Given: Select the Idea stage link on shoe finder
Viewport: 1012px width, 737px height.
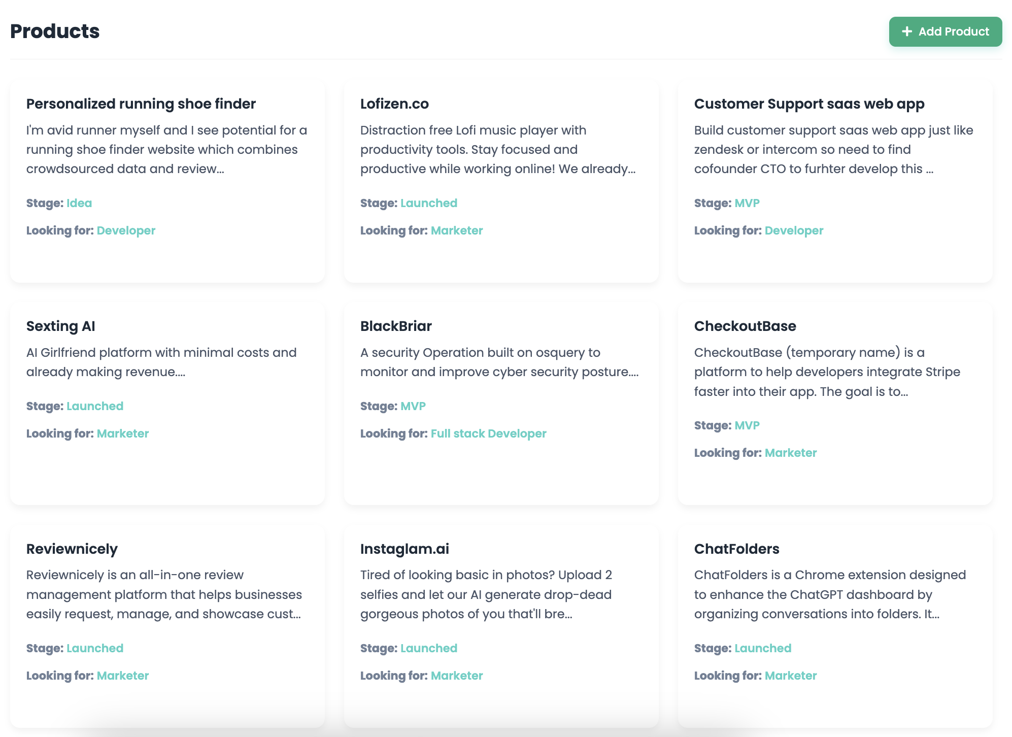Looking at the screenshot, I should [x=79, y=203].
